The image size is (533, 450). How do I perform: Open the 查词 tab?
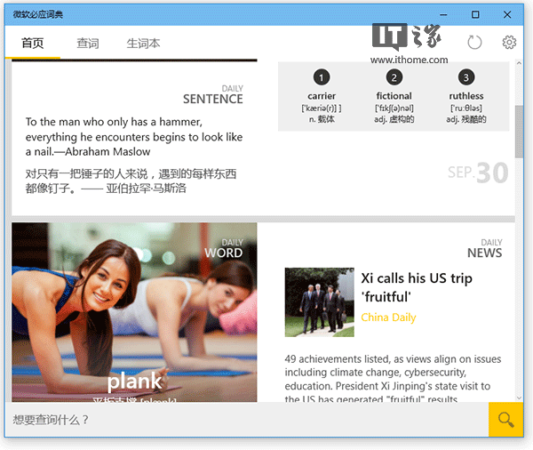tap(87, 43)
